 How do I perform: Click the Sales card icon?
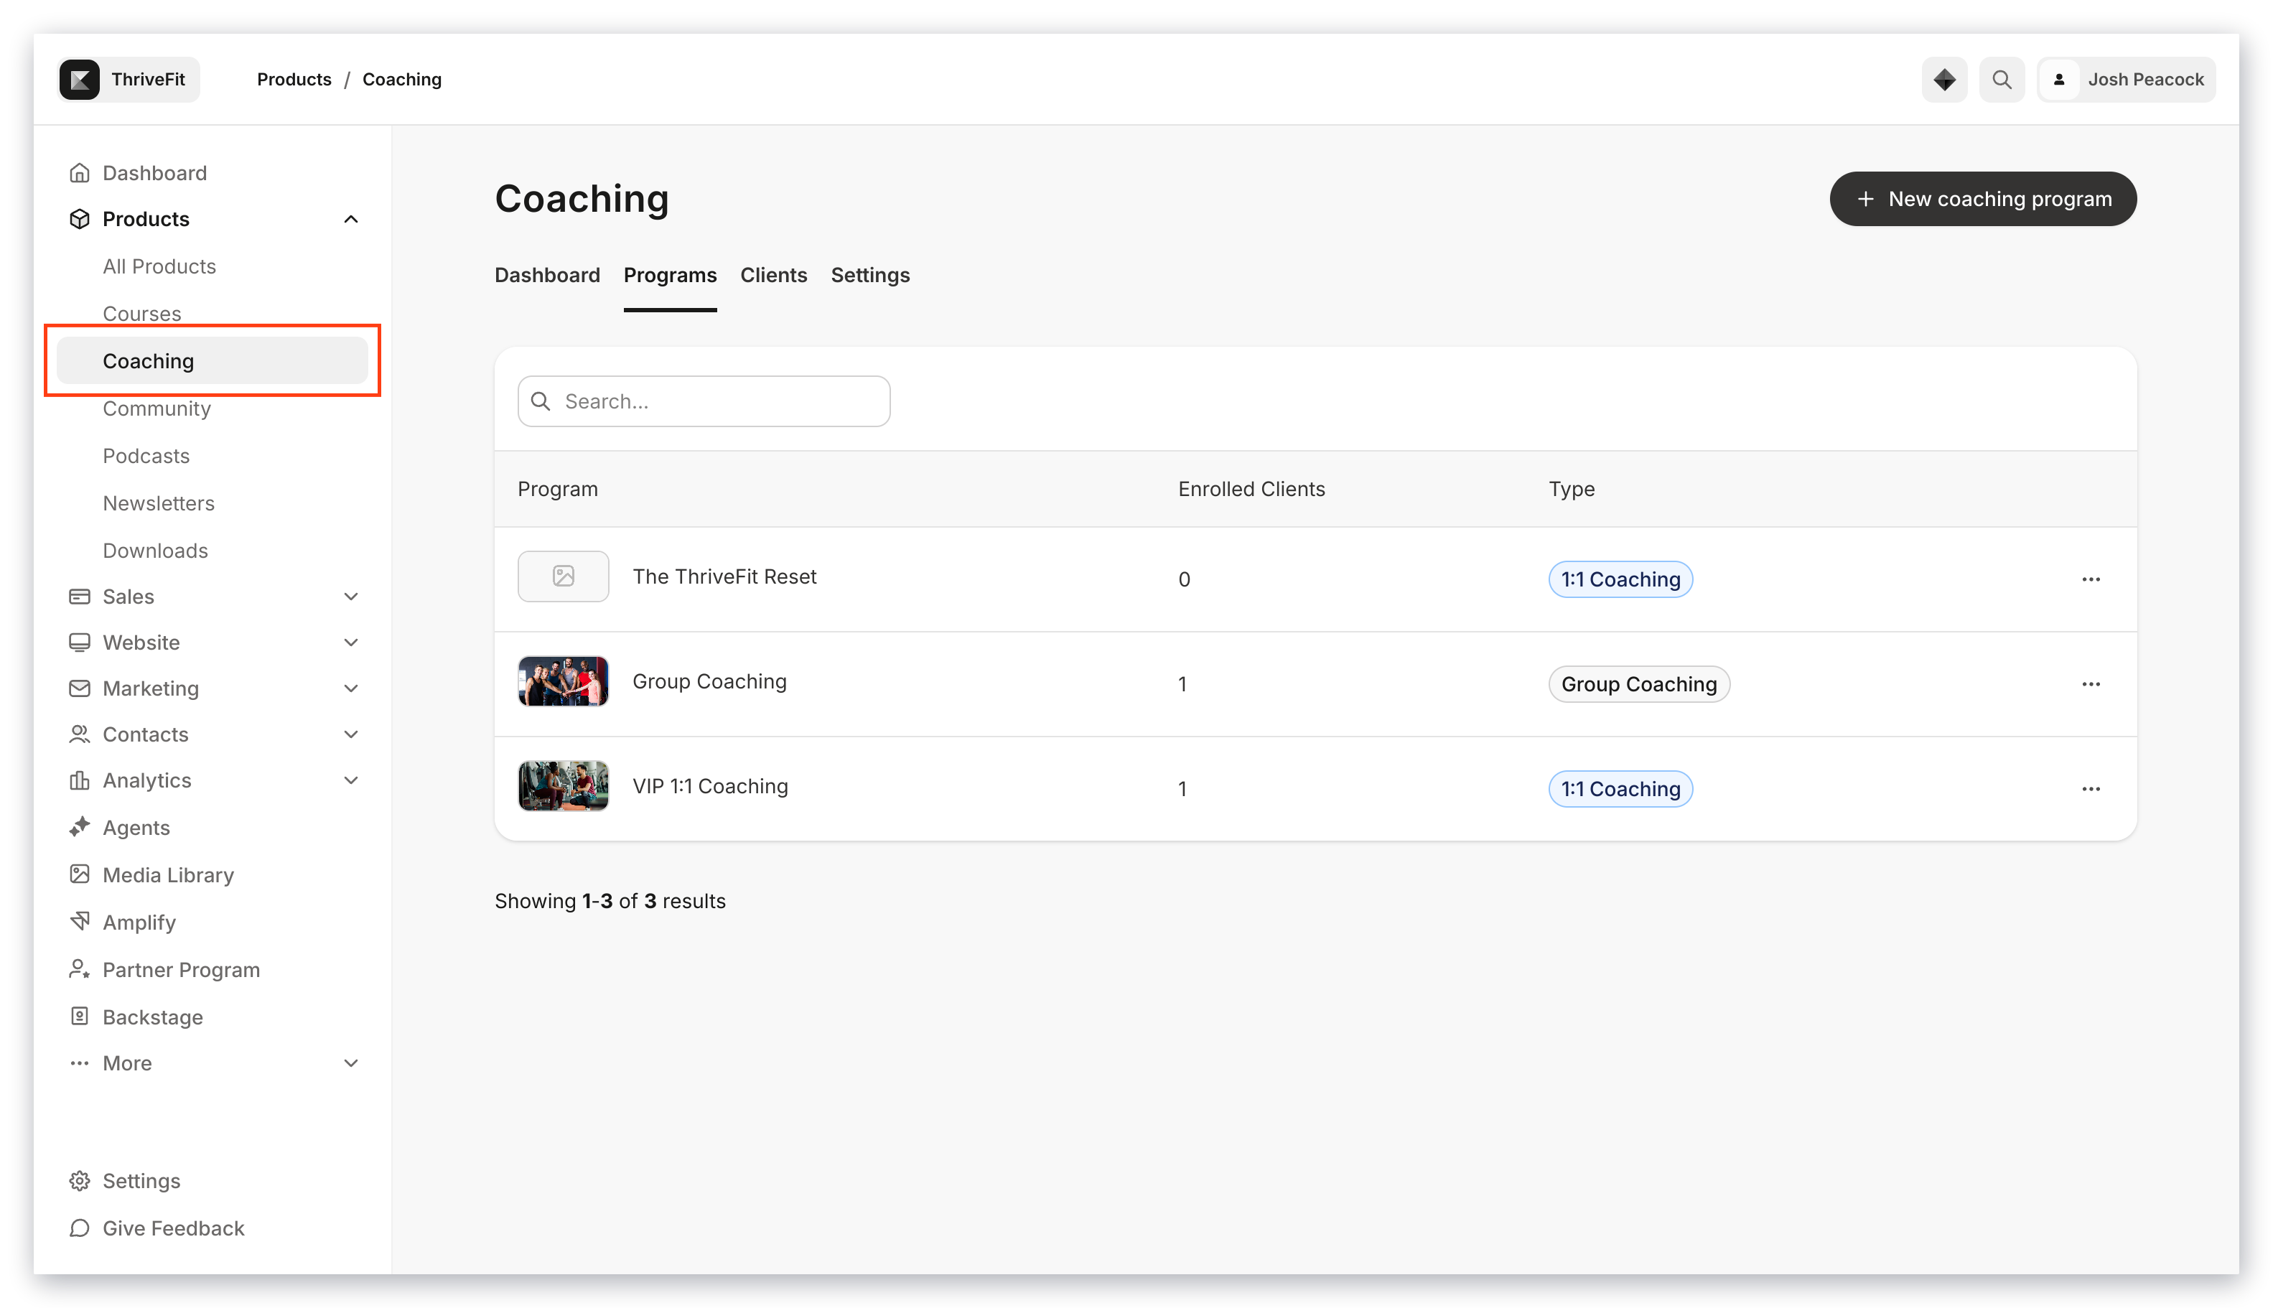pyautogui.click(x=80, y=596)
